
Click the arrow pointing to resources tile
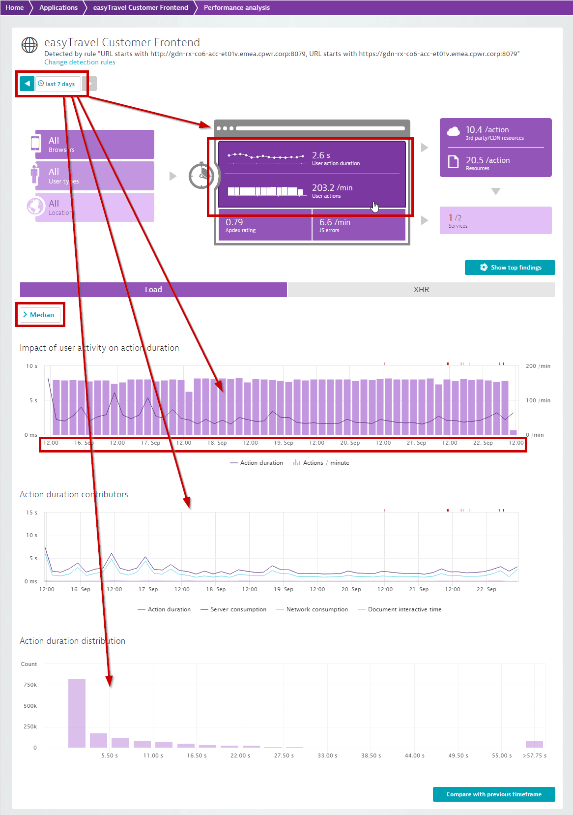425,148
